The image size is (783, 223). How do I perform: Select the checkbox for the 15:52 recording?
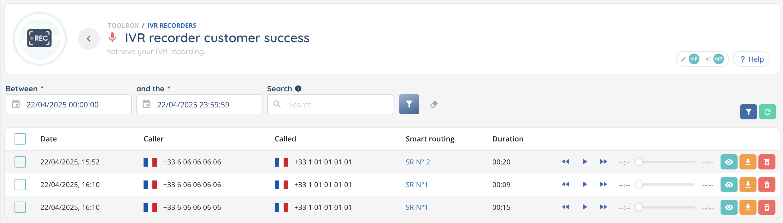[x=20, y=162]
